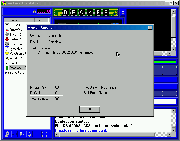This screenshot has width=180, height=141.
Task: Click the SolveIt 2.0 program icon
Action: (x=7, y=73)
